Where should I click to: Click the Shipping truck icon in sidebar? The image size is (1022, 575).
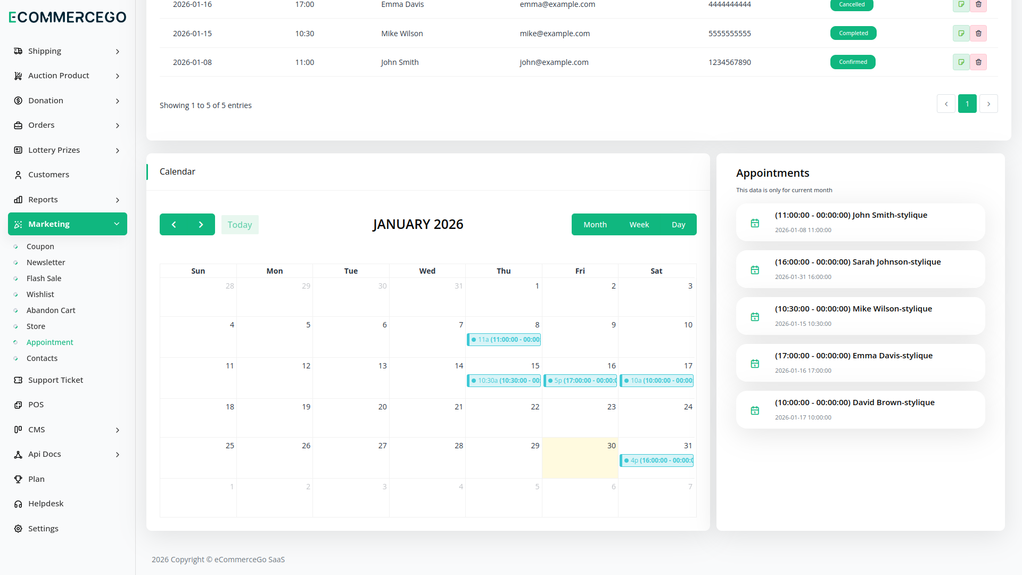[18, 51]
